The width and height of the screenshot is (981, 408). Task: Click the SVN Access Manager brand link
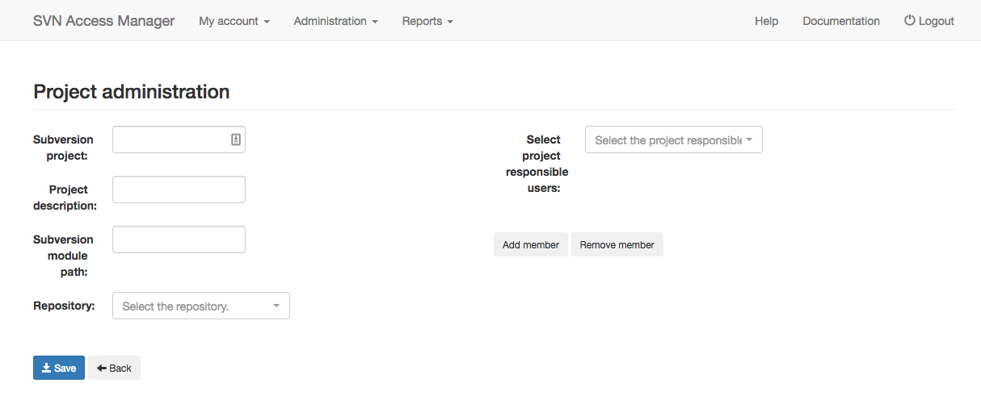104,21
